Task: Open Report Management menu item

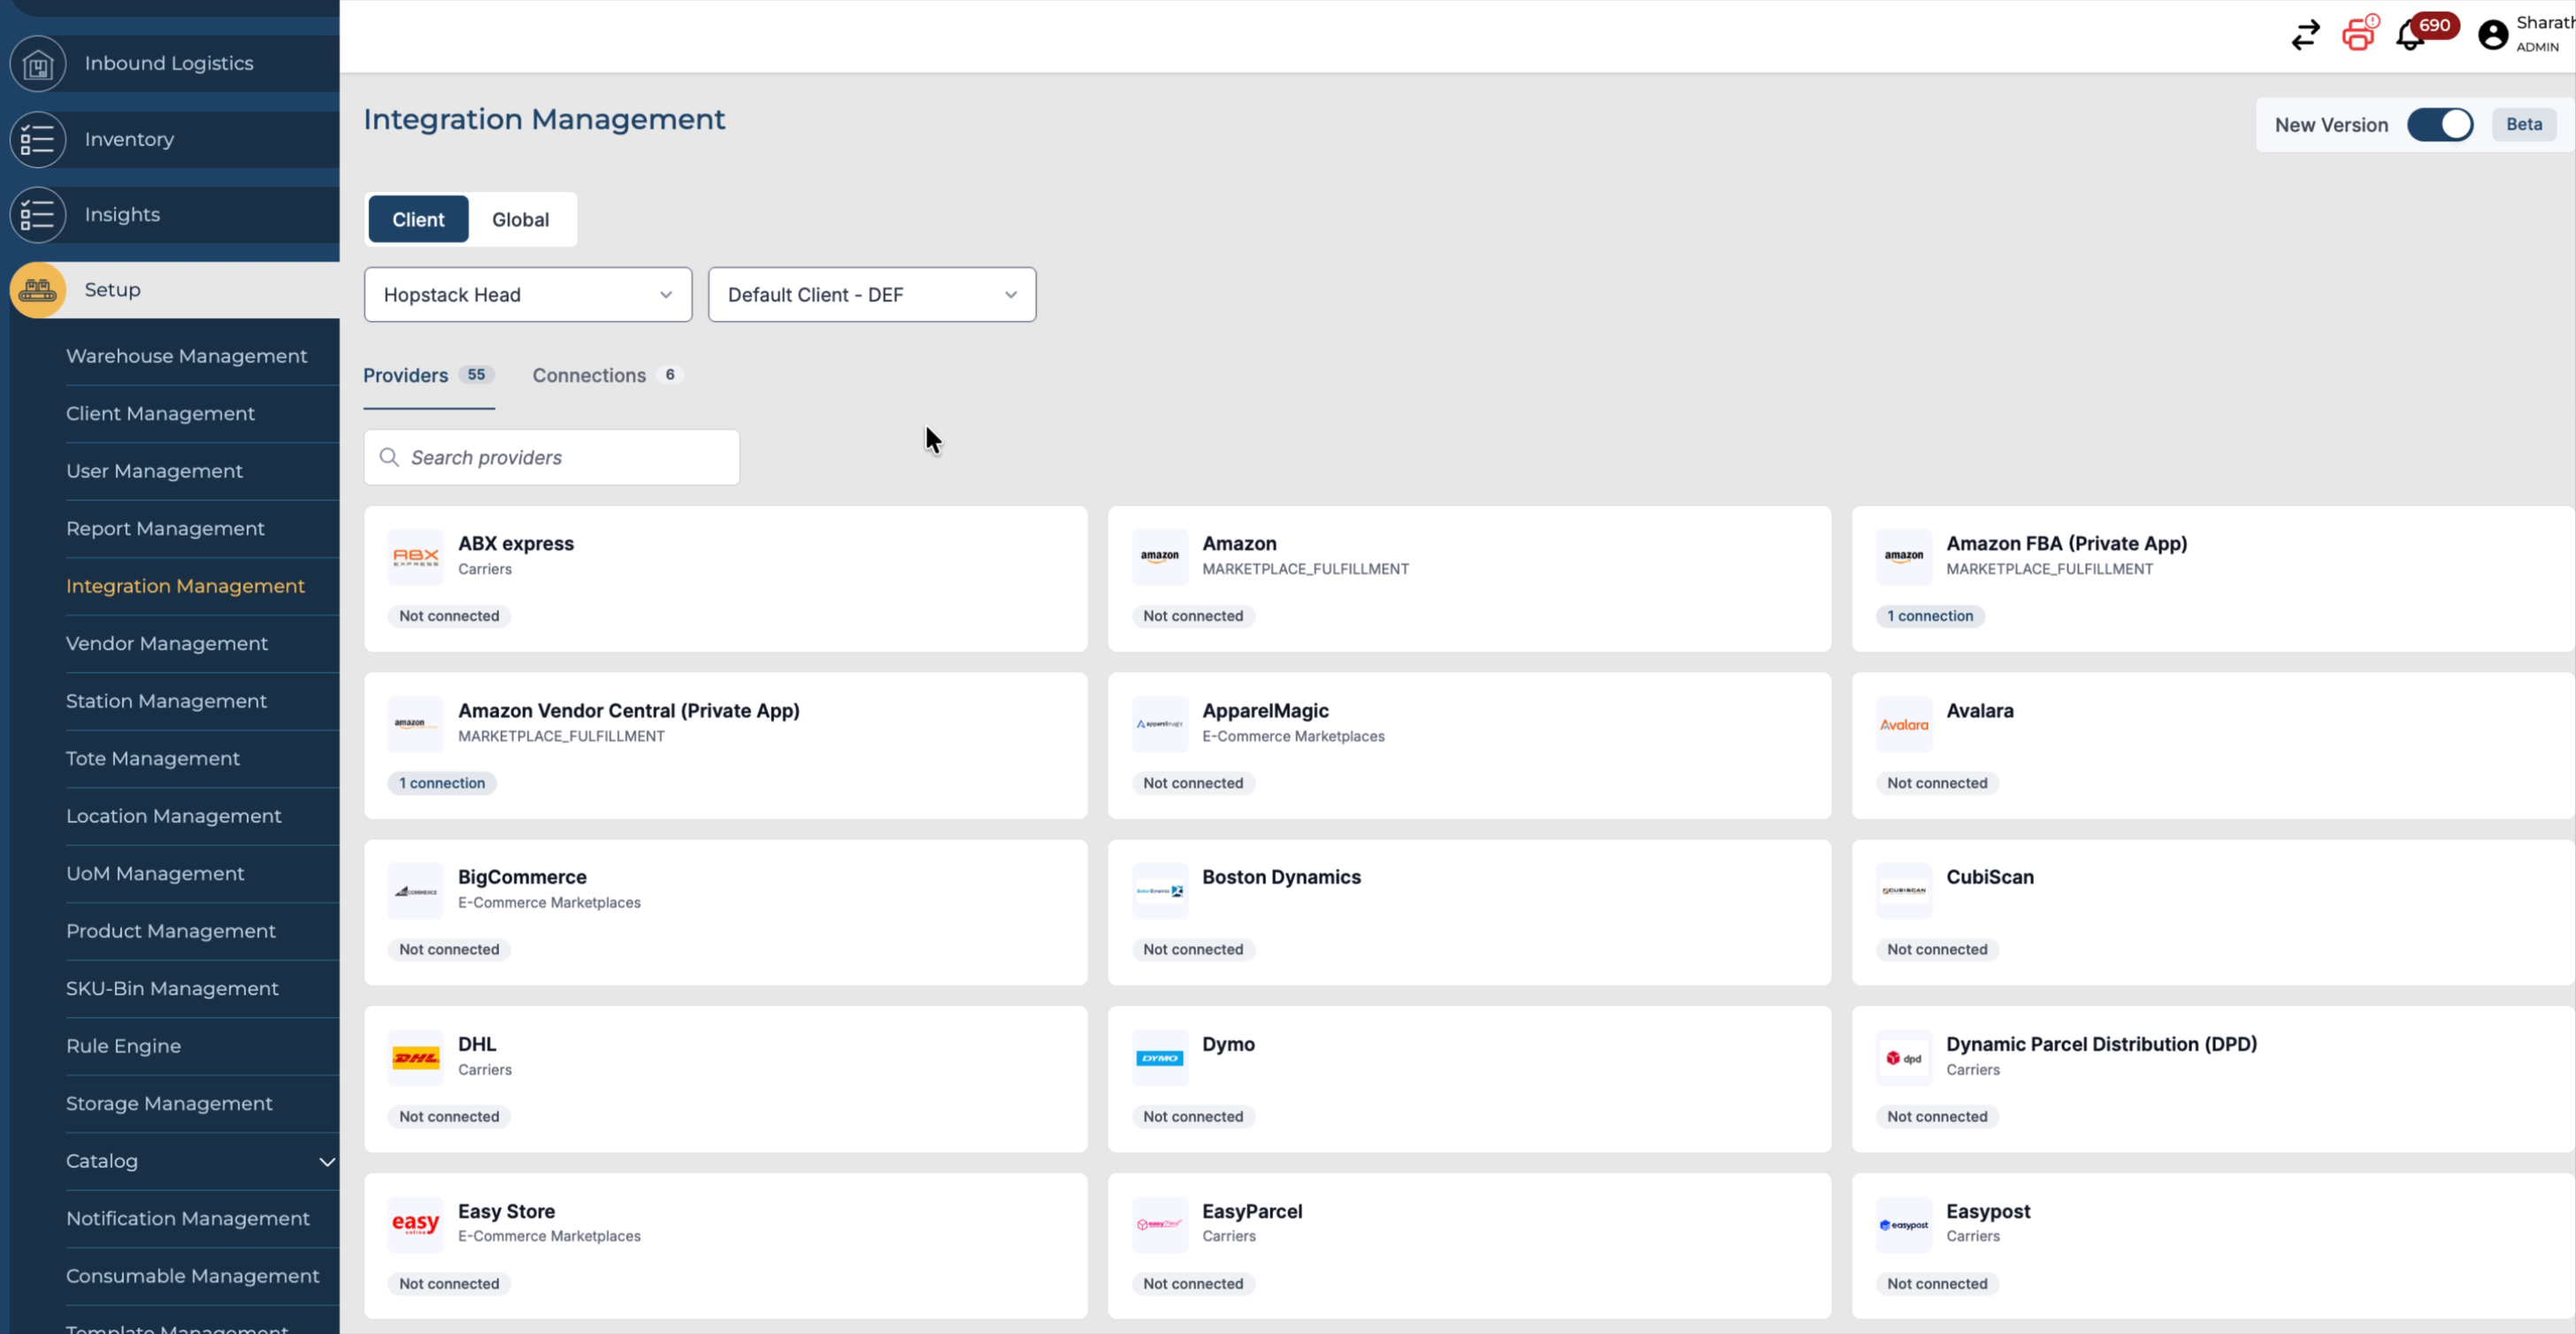Action: coord(165,529)
